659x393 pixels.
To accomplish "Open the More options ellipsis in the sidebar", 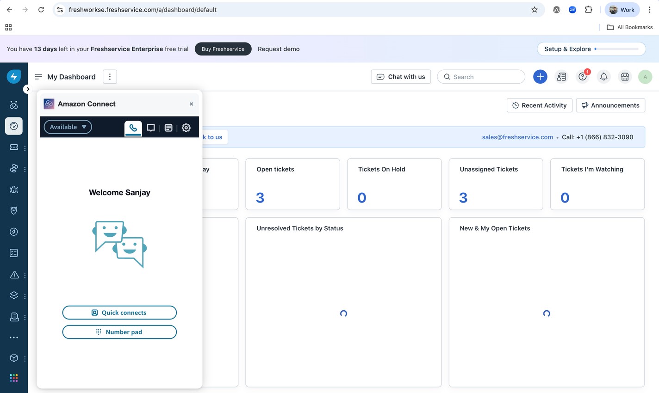I will point(13,338).
